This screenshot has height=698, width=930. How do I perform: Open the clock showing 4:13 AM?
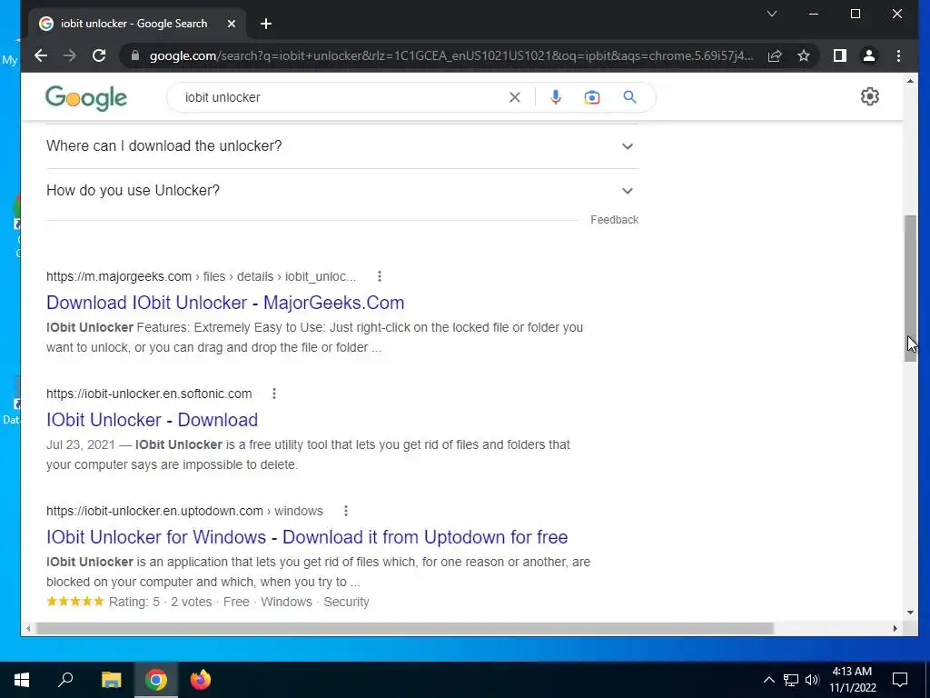852,680
